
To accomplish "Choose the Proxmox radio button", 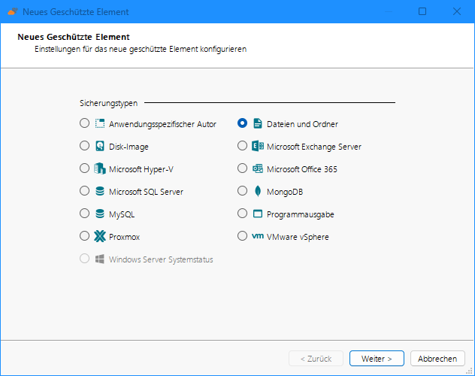I will coord(84,235).
